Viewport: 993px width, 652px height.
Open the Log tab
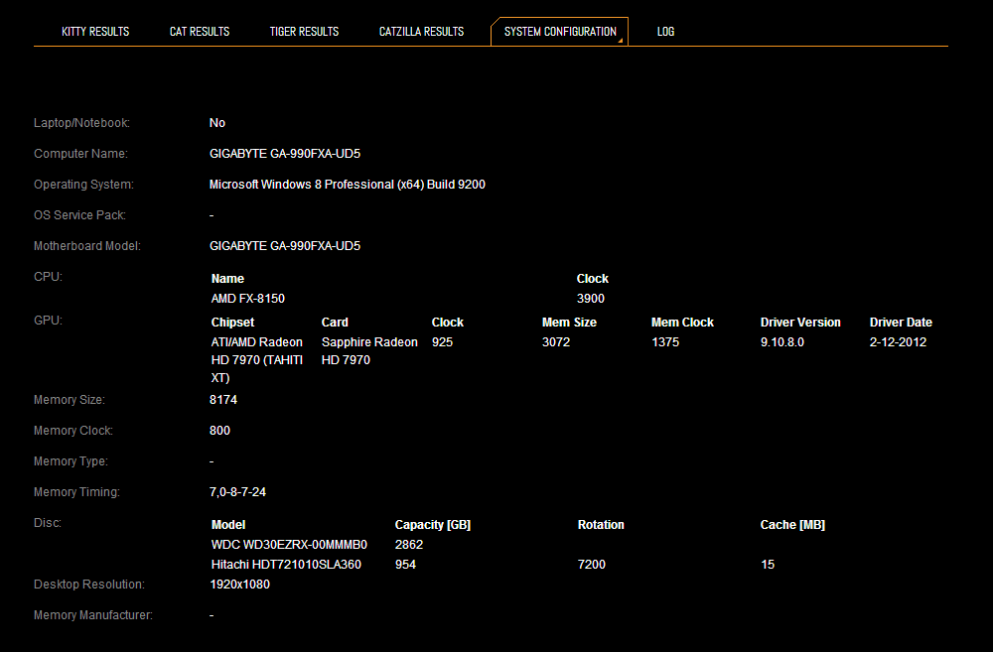tap(665, 32)
